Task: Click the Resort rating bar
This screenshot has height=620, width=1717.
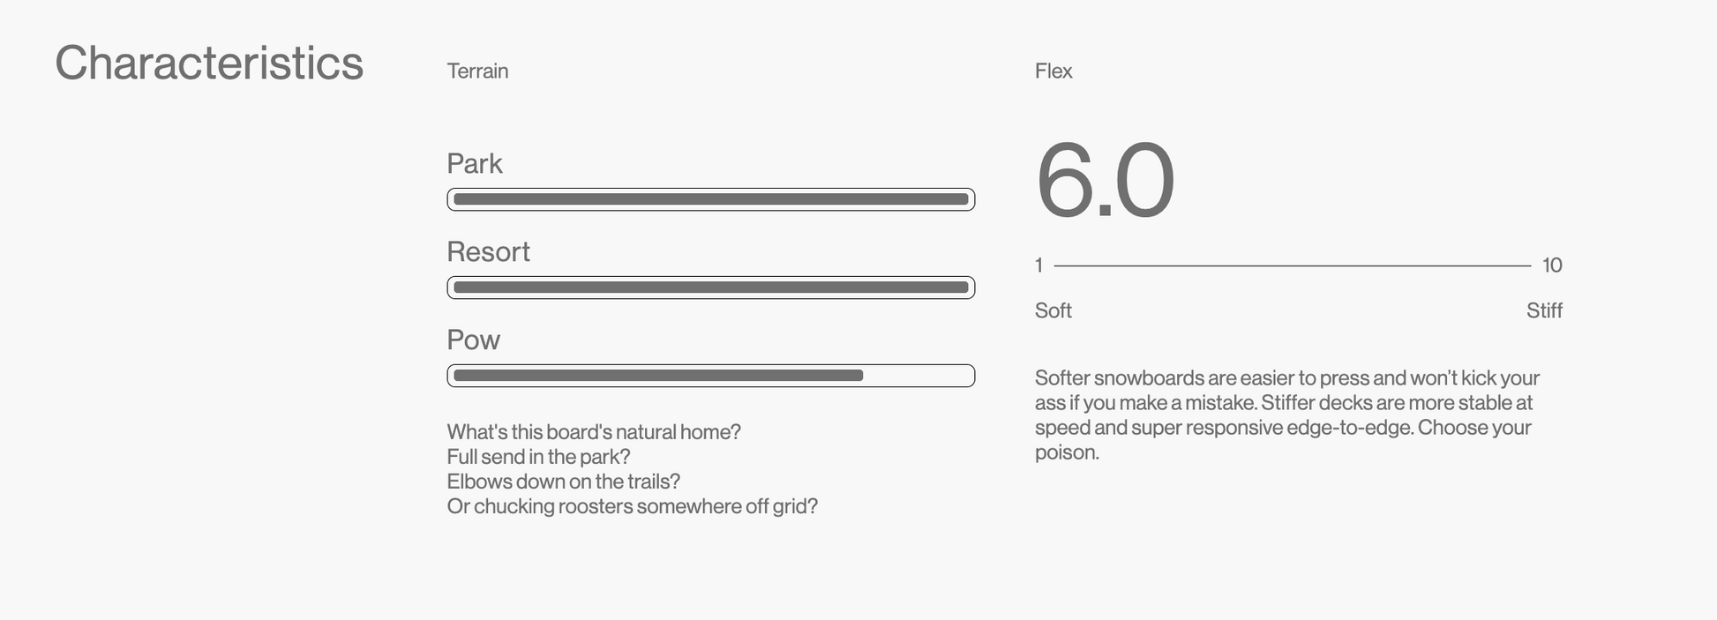Action: point(710,288)
